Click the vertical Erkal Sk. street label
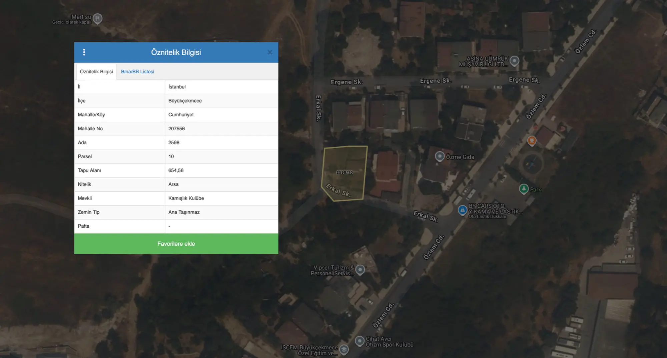This screenshot has height=358, width=667. (x=318, y=108)
